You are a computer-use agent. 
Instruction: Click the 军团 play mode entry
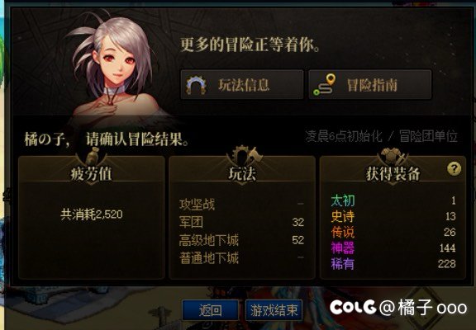(x=241, y=222)
